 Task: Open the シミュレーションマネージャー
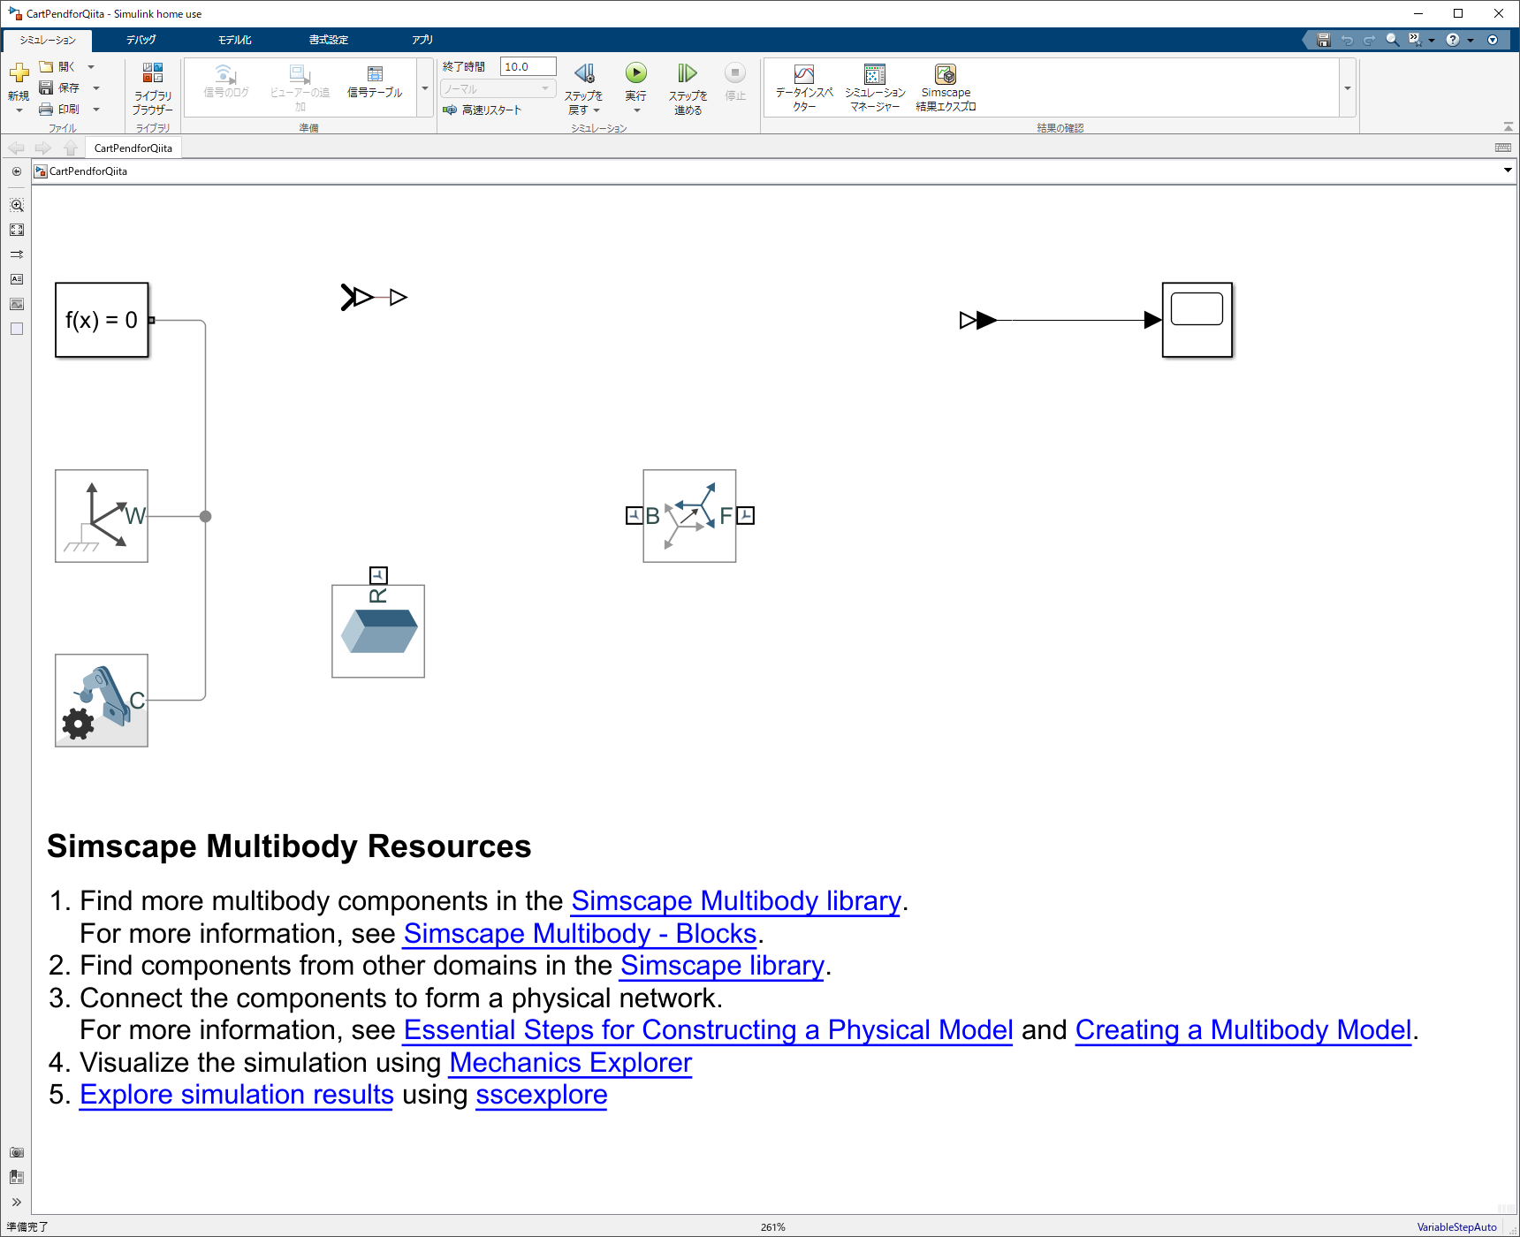pyautogui.click(x=873, y=86)
